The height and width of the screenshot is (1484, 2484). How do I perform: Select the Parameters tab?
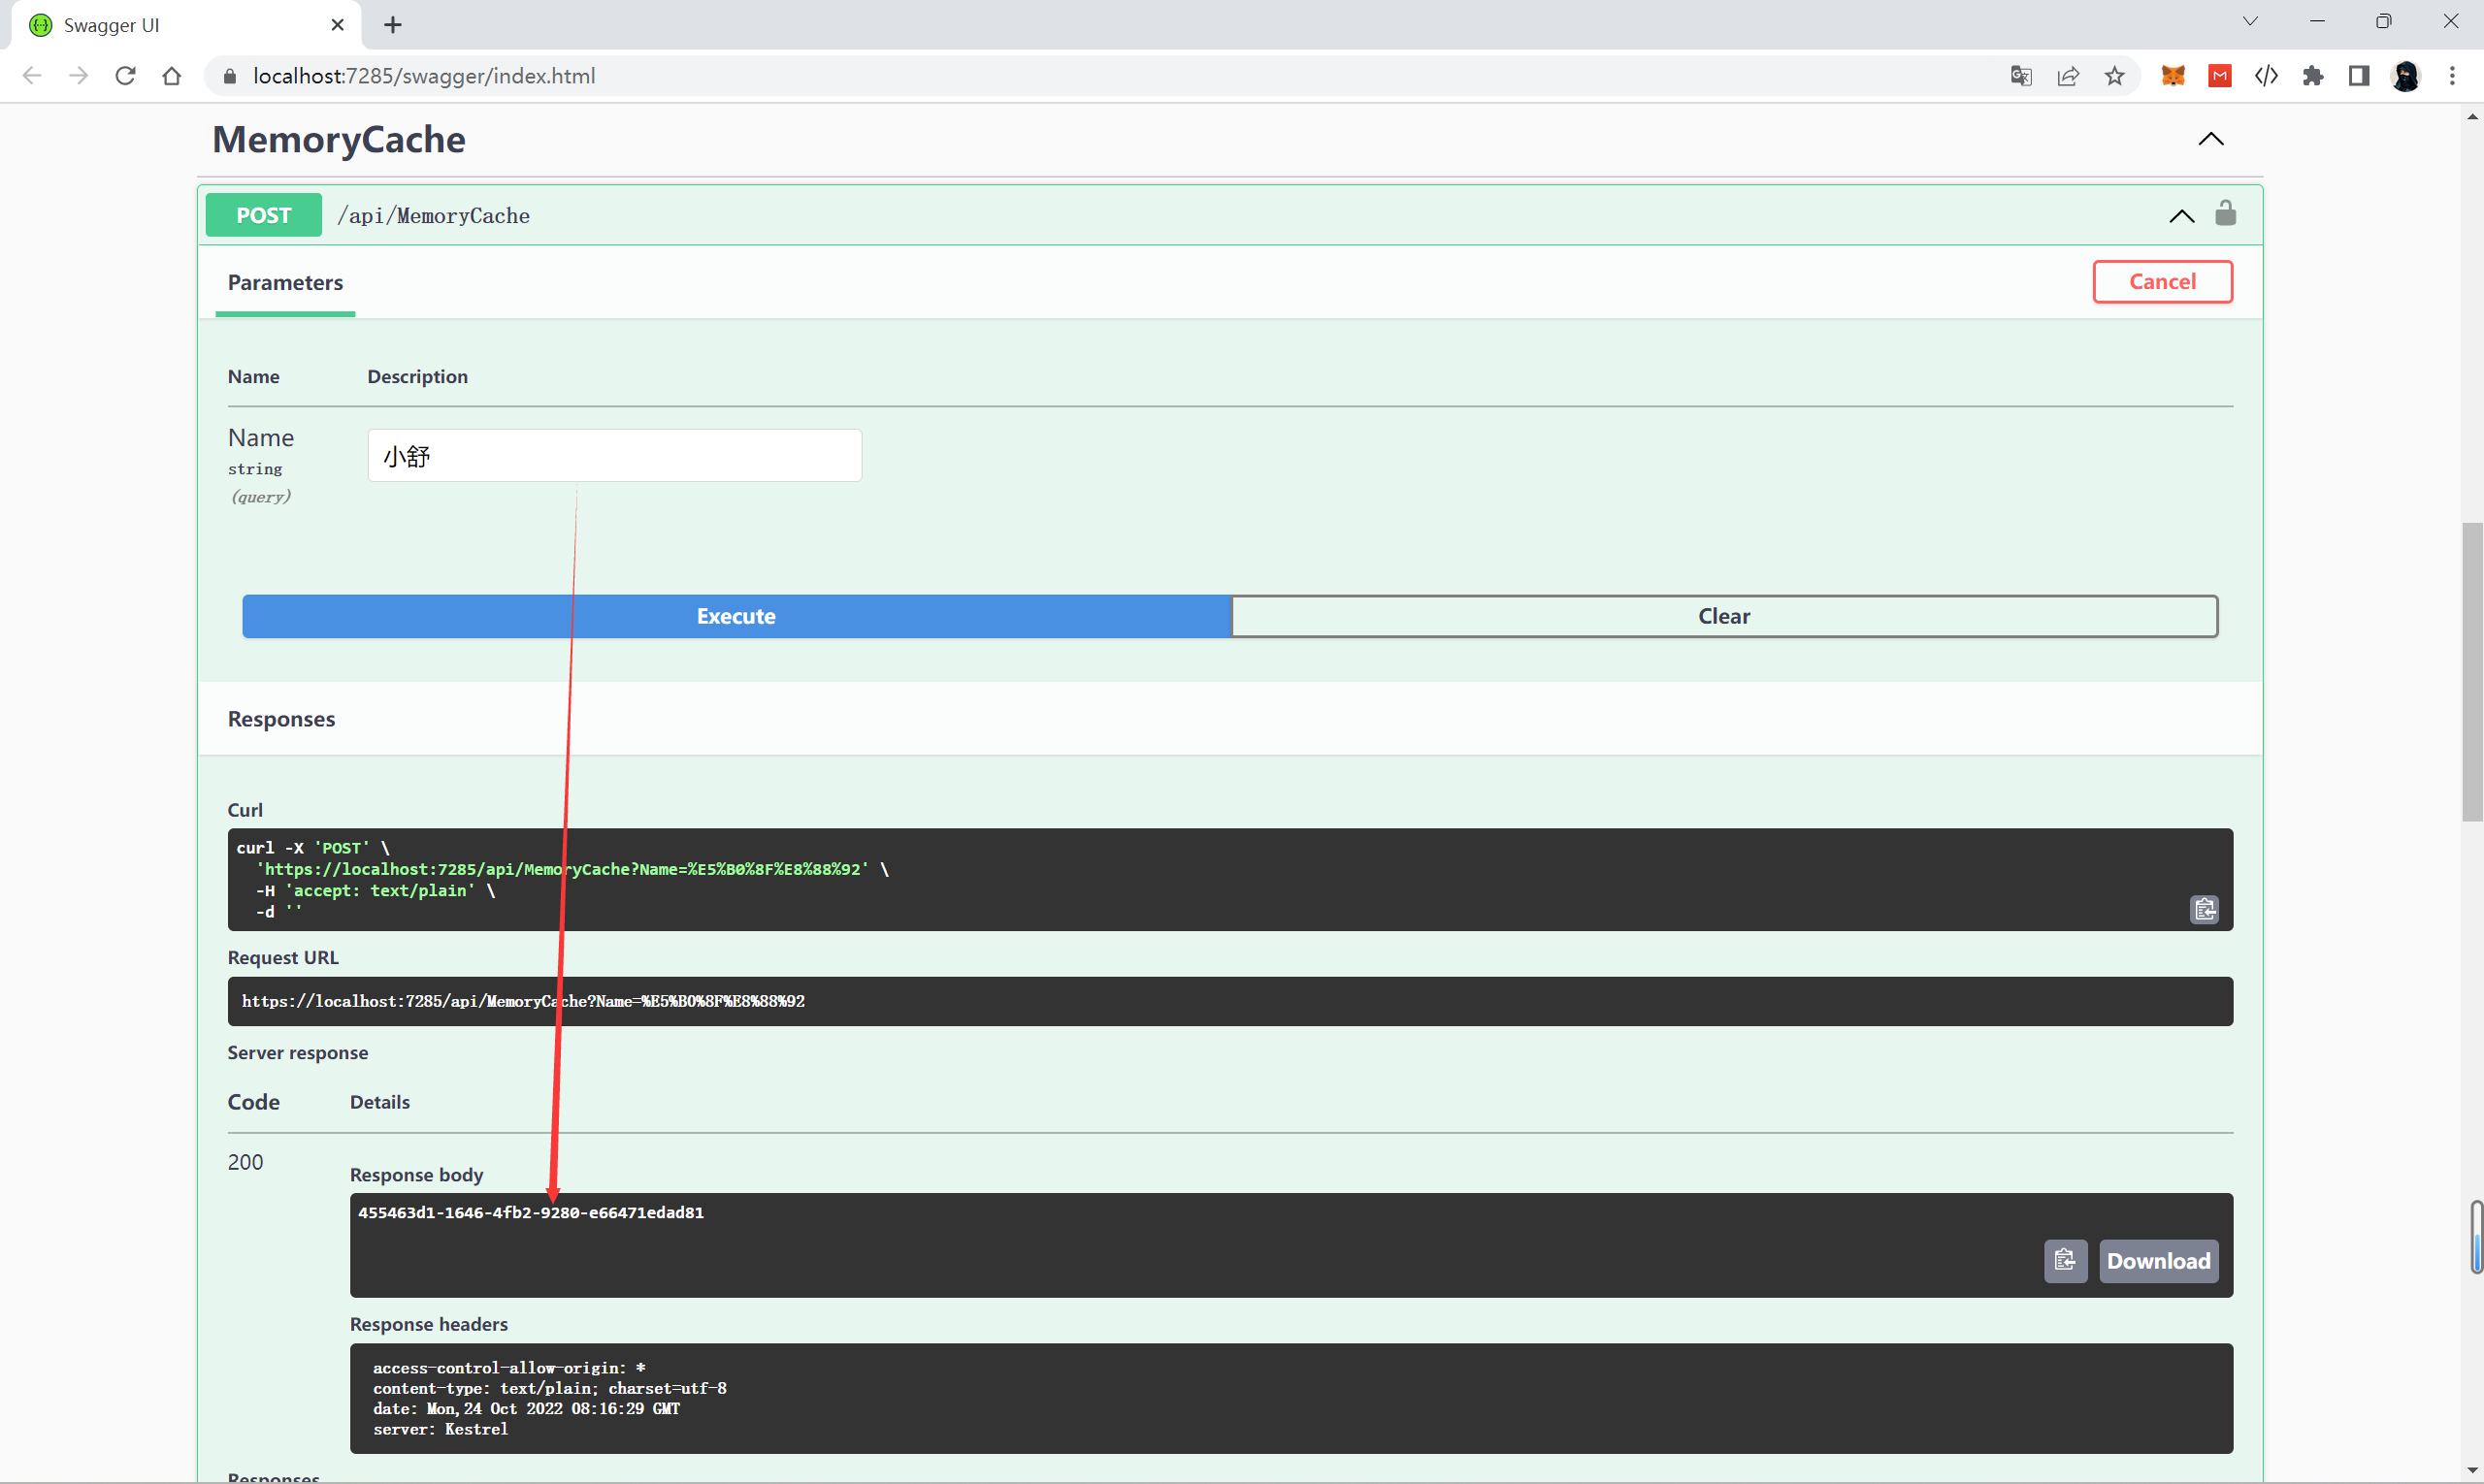285,283
